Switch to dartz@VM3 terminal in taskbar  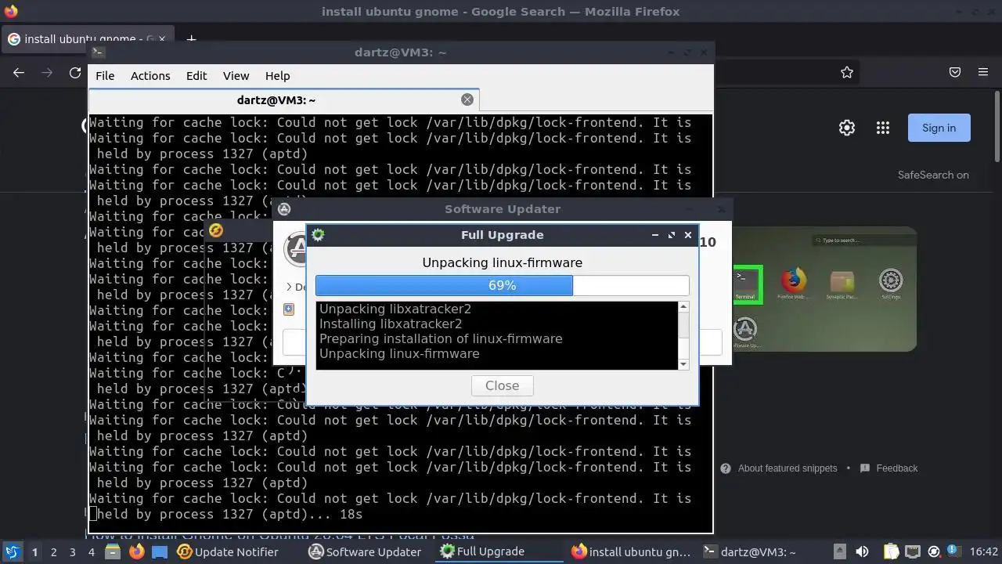(x=749, y=551)
